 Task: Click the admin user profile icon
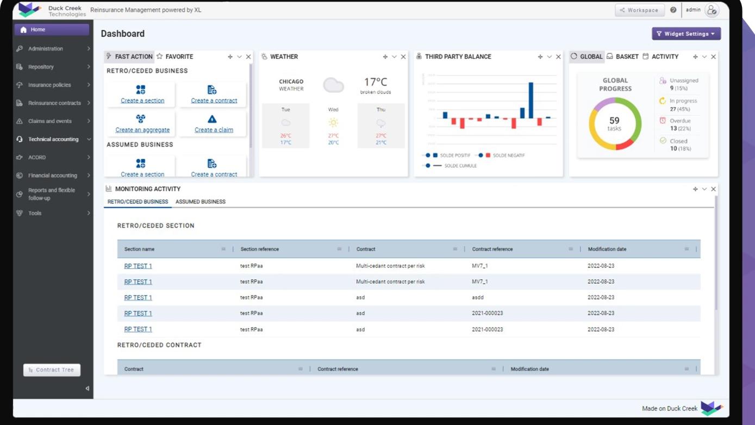click(x=712, y=10)
